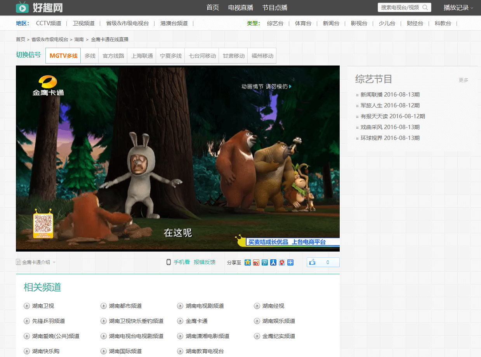This screenshot has height=357, width=481.
Task: Switch to 甘肃移动 signal tab
Action: 234,55
